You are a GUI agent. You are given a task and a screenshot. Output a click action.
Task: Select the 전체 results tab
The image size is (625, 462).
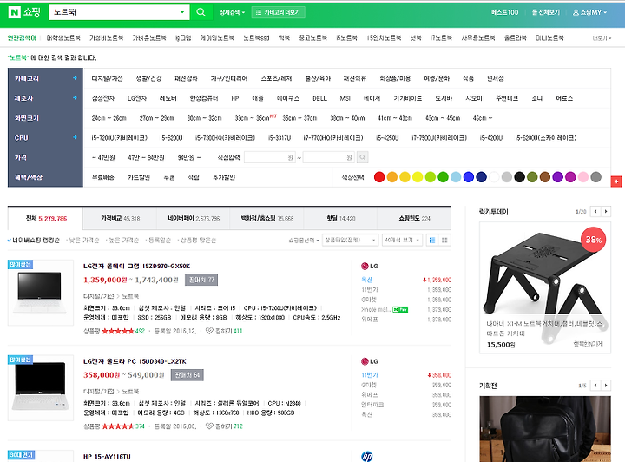45,219
